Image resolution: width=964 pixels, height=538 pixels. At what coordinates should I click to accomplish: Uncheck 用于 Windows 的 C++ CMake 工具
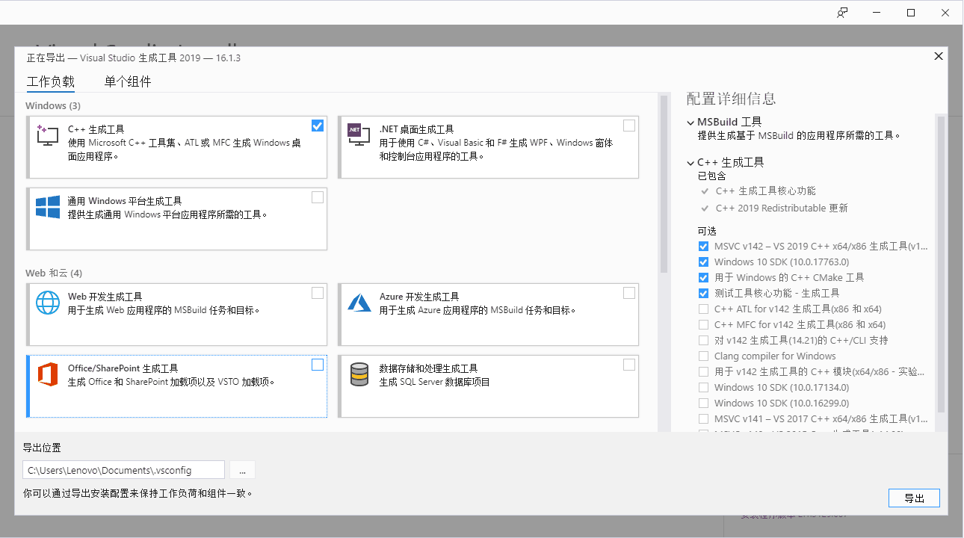[x=703, y=277]
